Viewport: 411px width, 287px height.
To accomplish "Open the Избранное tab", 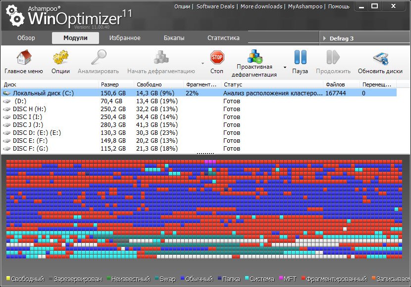I will tap(125, 38).
